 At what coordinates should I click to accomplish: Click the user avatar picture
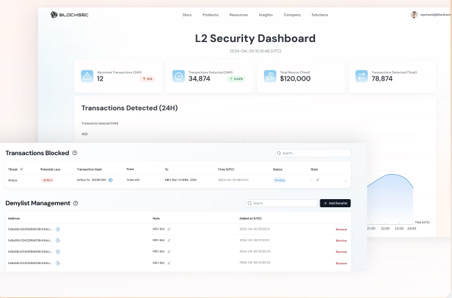pyautogui.click(x=414, y=15)
